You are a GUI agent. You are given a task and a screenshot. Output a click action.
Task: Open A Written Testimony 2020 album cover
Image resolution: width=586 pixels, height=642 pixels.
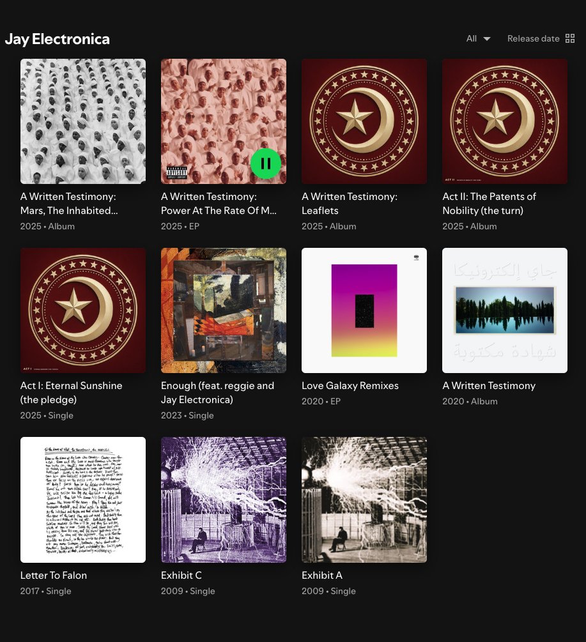pyautogui.click(x=505, y=310)
